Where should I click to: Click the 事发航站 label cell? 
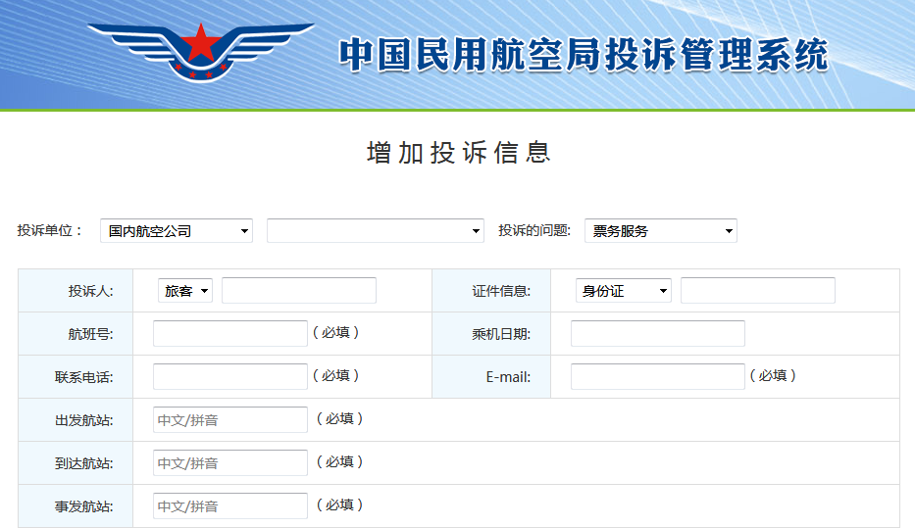[x=76, y=506]
